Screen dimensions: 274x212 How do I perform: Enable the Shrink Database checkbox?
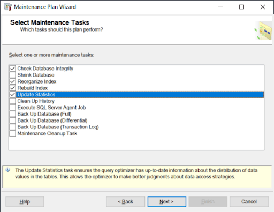pyautogui.click(x=12, y=75)
